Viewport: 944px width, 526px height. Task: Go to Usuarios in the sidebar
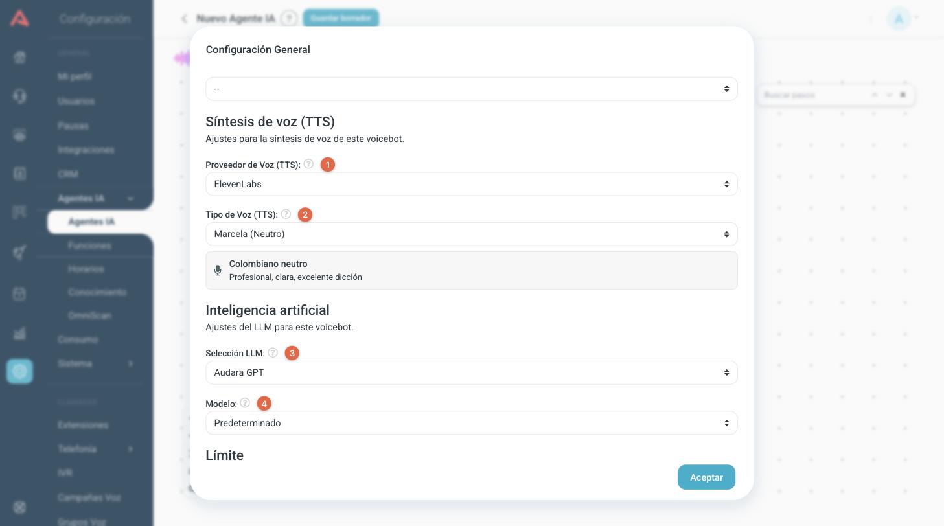click(x=76, y=101)
